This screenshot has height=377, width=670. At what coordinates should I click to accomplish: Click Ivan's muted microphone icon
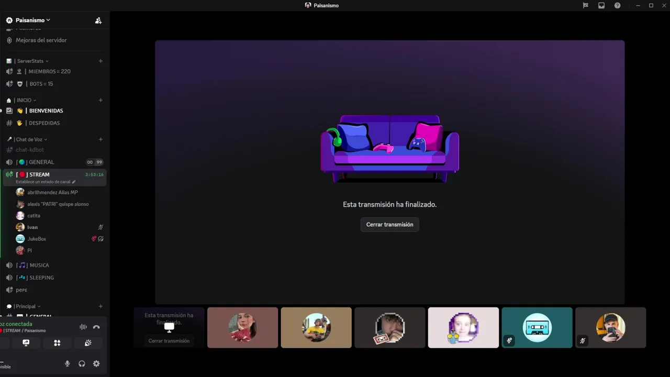pos(101,227)
